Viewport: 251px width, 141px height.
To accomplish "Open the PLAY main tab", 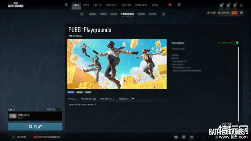I will pyautogui.click(x=76, y=5).
